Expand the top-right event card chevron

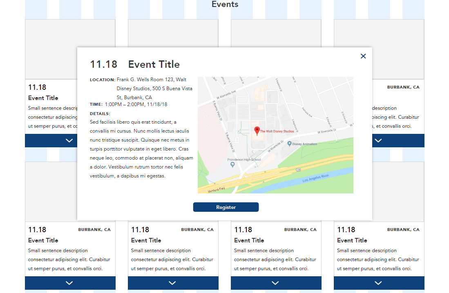click(x=378, y=140)
